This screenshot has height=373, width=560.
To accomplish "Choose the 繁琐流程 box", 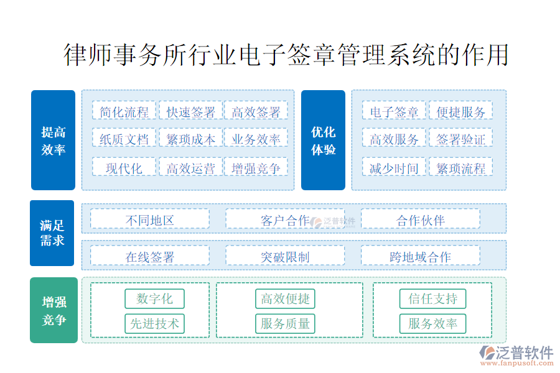I will click(460, 167).
